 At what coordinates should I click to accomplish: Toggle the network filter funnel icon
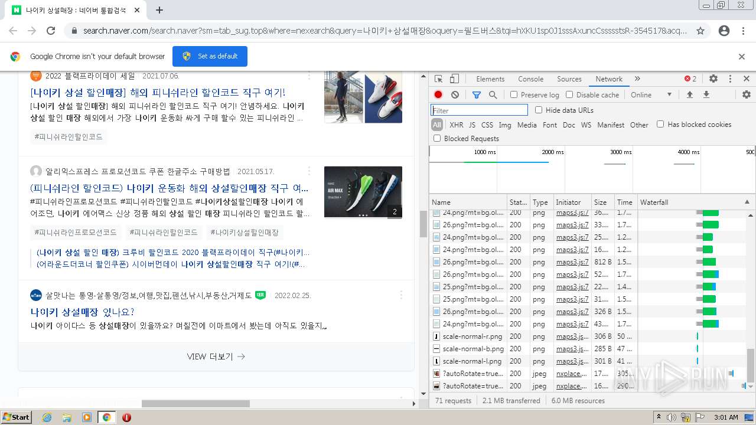pyautogui.click(x=477, y=94)
